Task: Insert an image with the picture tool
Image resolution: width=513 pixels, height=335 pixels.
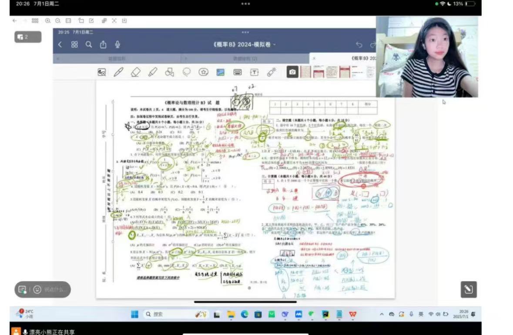Action: (x=221, y=72)
